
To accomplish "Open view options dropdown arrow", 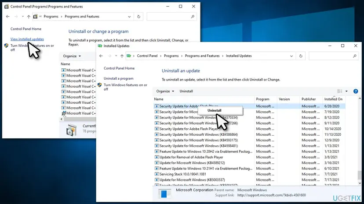I will point(346,91).
